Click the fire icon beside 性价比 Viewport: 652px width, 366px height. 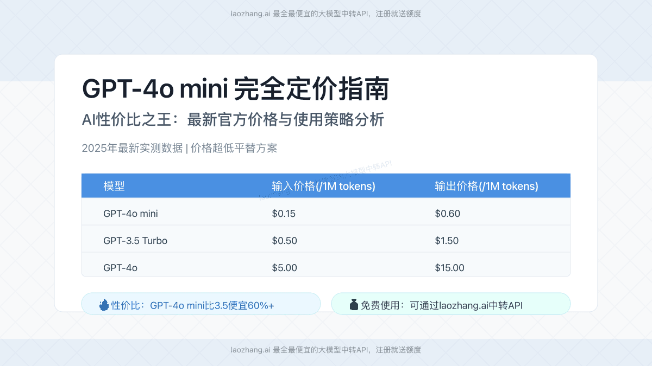tap(104, 305)
